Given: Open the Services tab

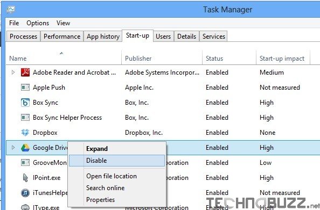Looking at the screenshot, I should [214, 37].
